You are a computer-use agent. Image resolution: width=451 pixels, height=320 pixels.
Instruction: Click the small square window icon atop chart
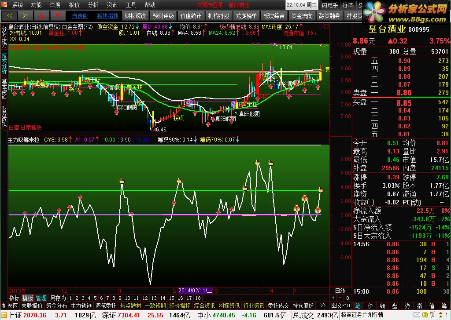coord(326,26)
